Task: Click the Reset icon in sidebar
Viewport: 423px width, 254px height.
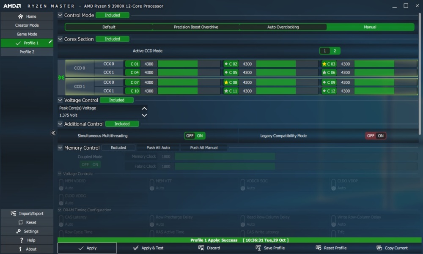Action: pyautogui.click(x=20, y=222)
